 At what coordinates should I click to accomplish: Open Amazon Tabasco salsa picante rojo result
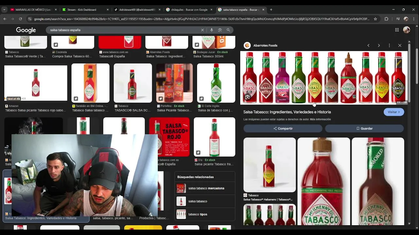(36, 83)
